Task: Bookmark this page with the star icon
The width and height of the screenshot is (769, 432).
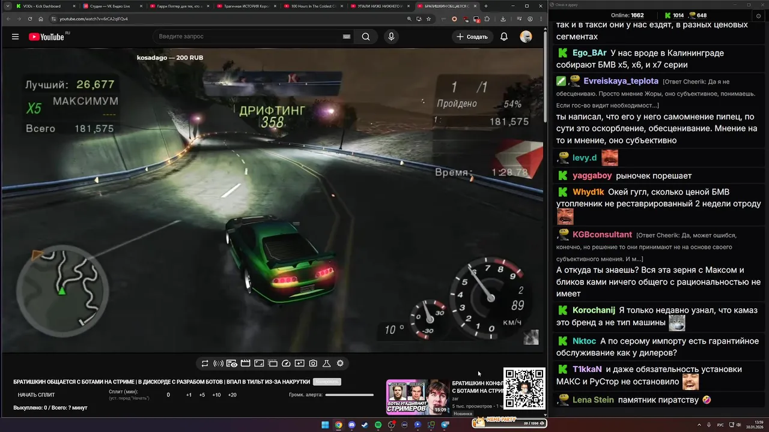Action: pyautogui.click(x=428, y=19)
